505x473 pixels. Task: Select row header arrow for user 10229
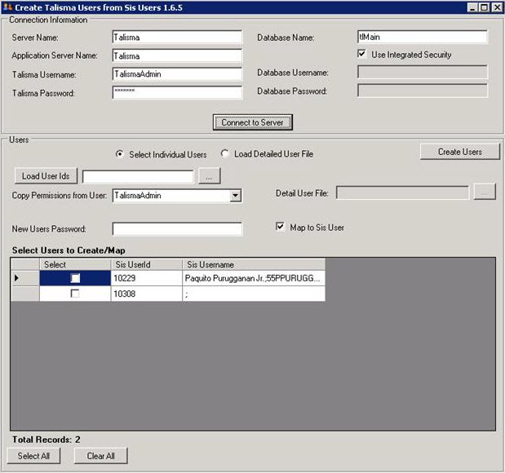click(x=25, y=278)
